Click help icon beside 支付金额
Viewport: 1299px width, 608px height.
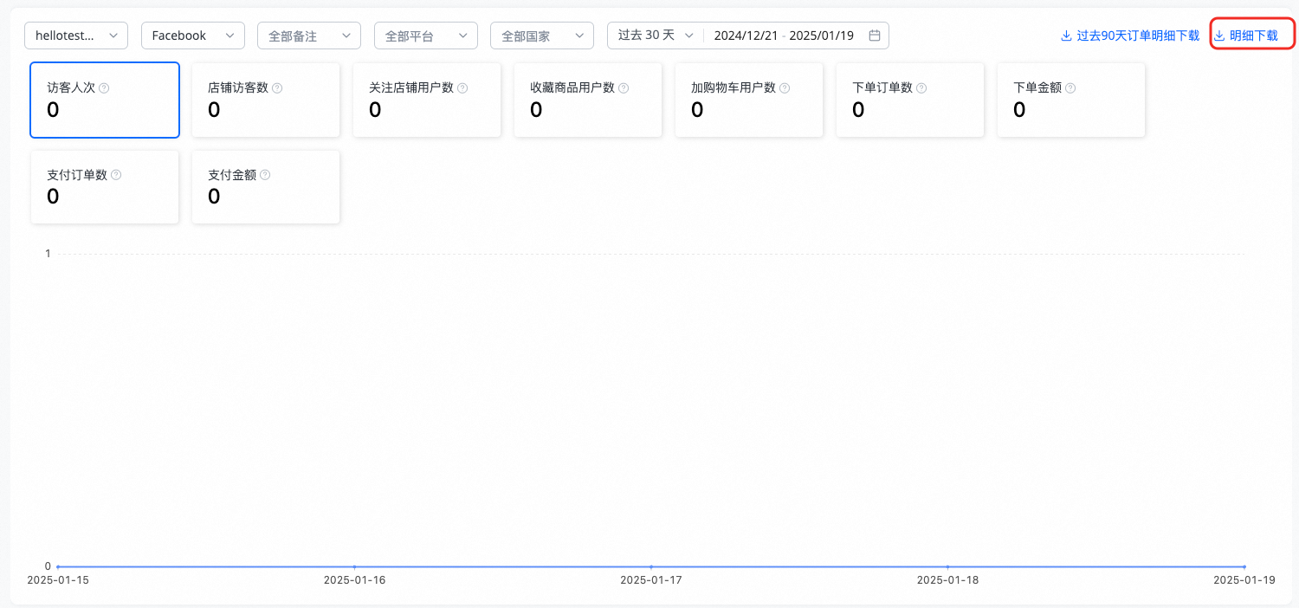coord(265,175)
